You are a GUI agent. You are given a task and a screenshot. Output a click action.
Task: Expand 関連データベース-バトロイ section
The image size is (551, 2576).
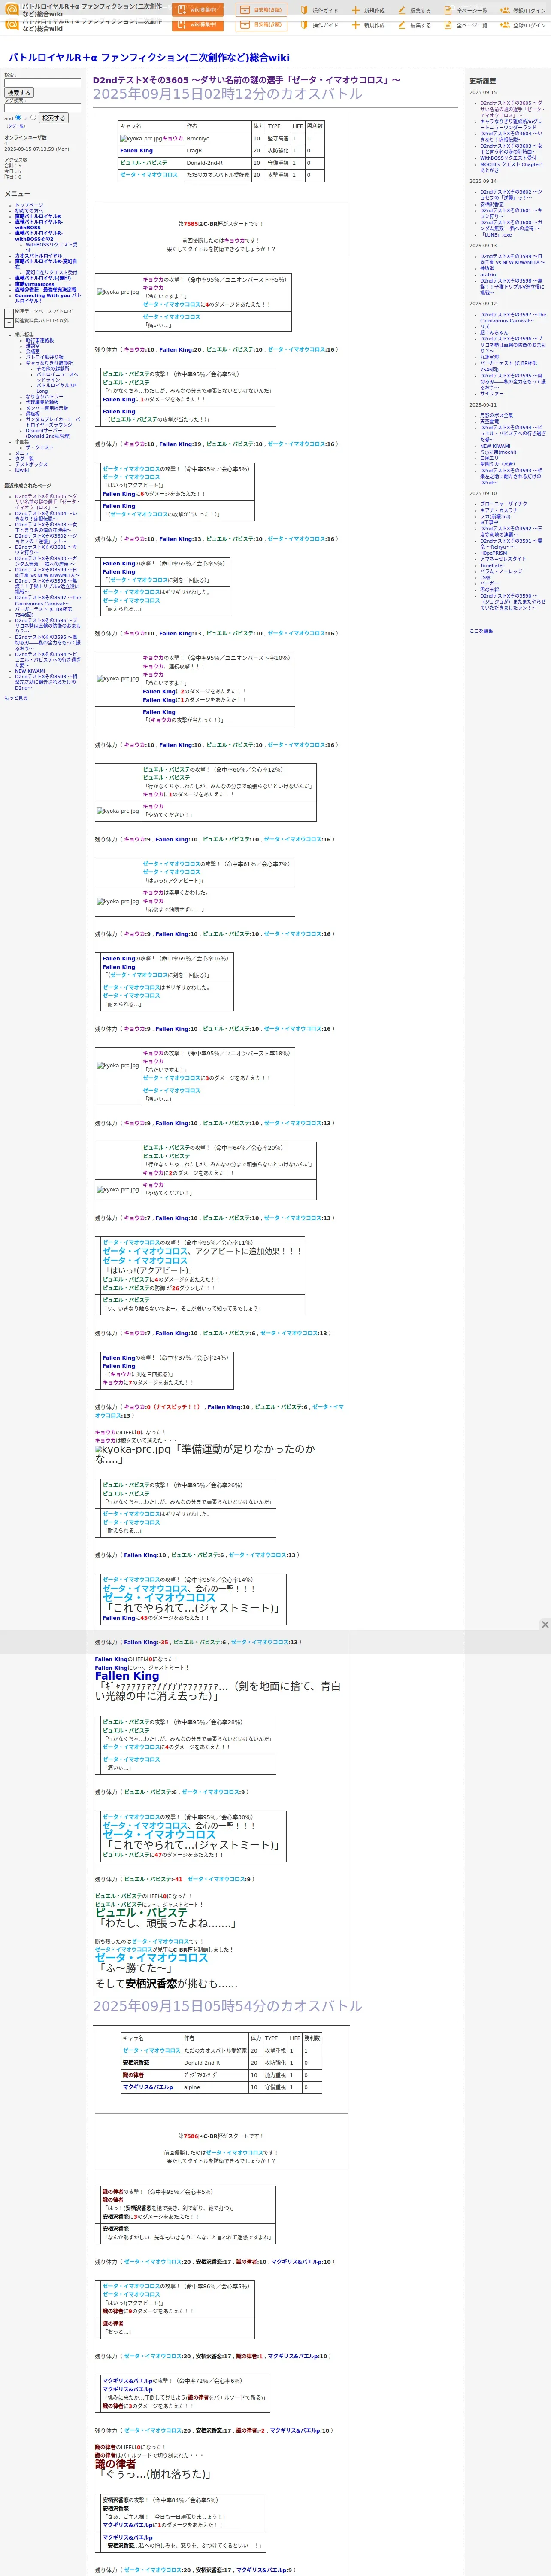click(9, 313)
